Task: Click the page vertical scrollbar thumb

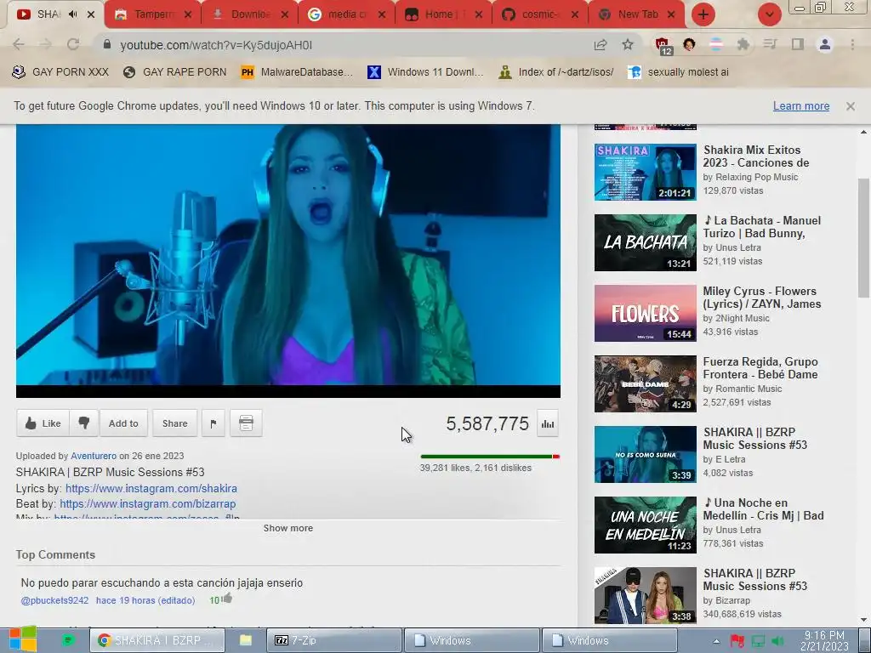Action: point(863,238)
